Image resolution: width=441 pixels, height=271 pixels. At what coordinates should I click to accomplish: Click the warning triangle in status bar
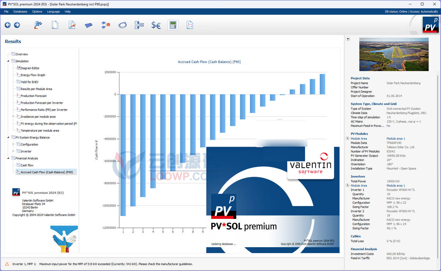pyautogui.click(x=7, y=264)
